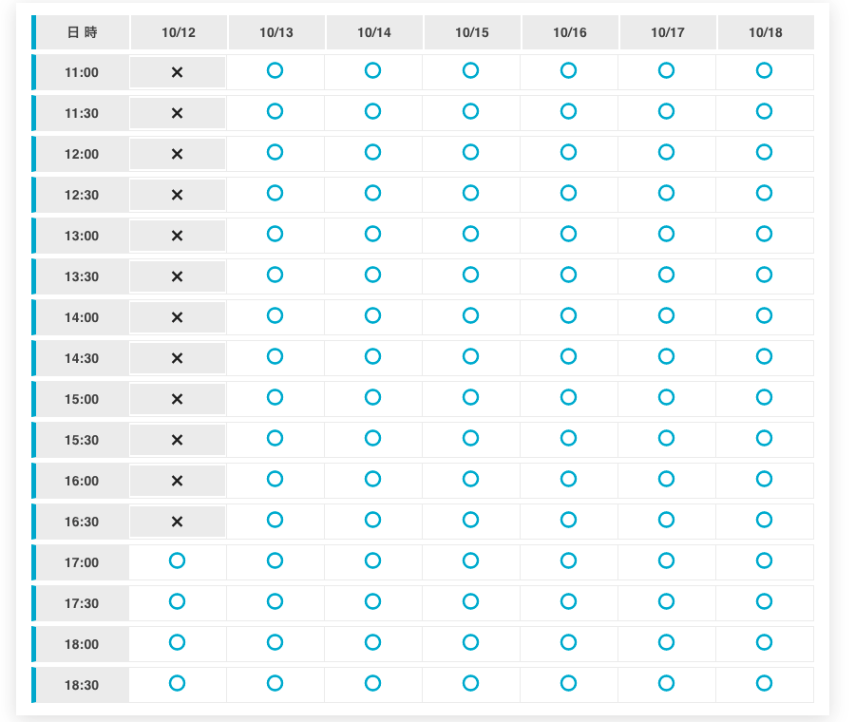Image resolution: width=855 pixels, height=722 pixels.
Task: Click the 10/12 15:00 unavailable X mark
Action: coord(178,399)
